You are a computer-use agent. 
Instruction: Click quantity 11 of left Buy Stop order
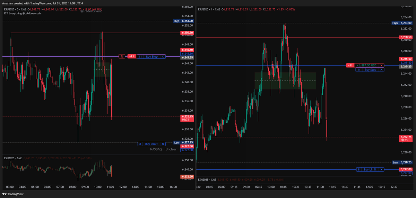coord(140,56)
